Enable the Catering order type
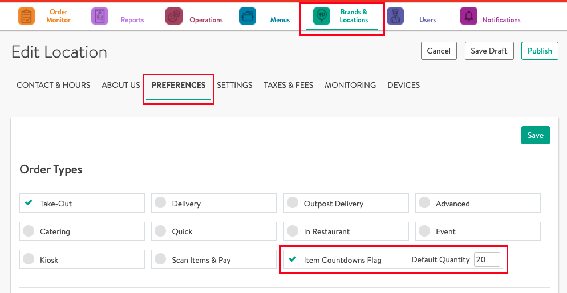This screenshot has height=293, width=567. [29, 231]
